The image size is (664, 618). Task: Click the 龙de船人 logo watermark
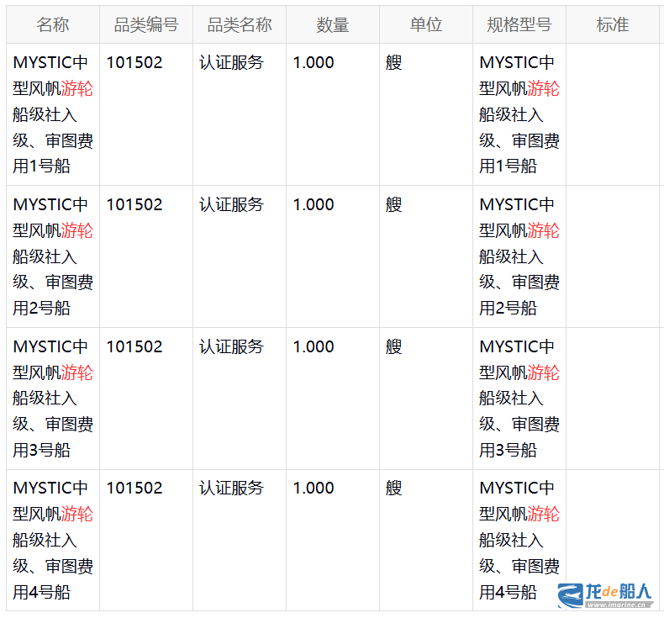[x=605, y=594]
